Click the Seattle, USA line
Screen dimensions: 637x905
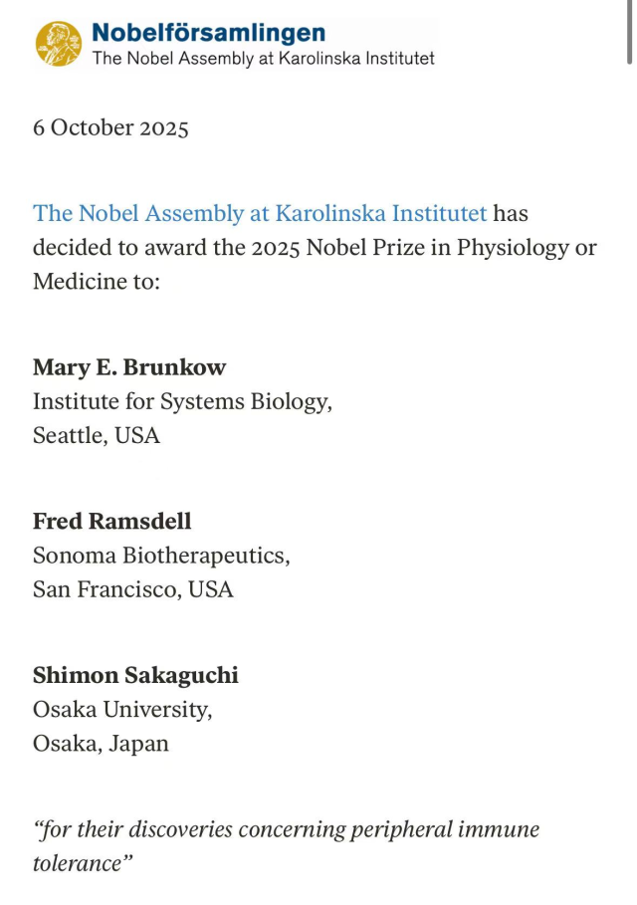(97, 436)
